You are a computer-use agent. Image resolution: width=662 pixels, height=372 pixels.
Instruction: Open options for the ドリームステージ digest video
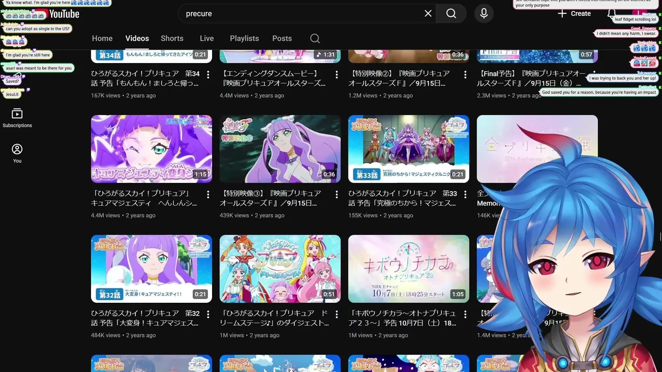click(337, 315)
